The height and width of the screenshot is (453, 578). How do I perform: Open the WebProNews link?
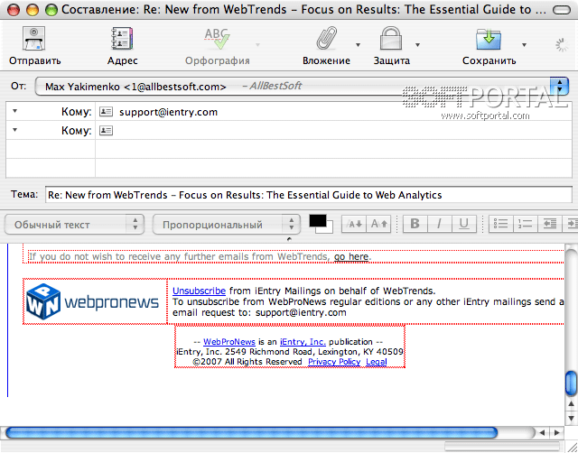[x=229, y=342]
